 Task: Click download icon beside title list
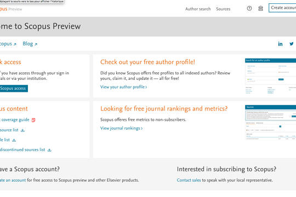(x=14, y=140)
